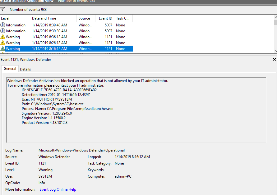Close the Event 1121 preview pane

tap(274, 59)
